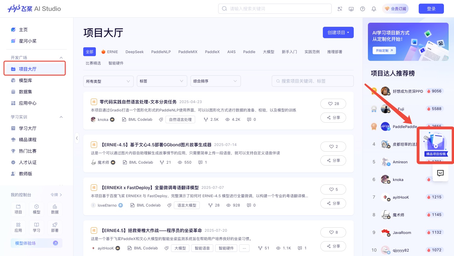Open 令牌 link in console panel
The image size is (454, 256).
pyautogui.click(x=56, y=195)
